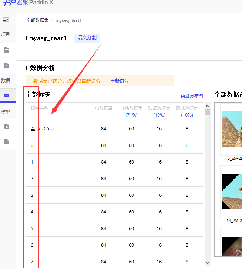This screenshot has height=269, width=242.
Task: Open the 类别分布图 link
Action: [x=192, y=95]
